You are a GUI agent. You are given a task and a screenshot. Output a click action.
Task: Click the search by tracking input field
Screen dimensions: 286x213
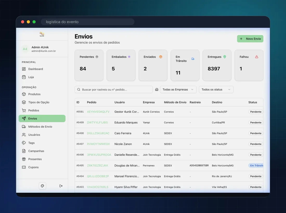click(x=113, y=89)
